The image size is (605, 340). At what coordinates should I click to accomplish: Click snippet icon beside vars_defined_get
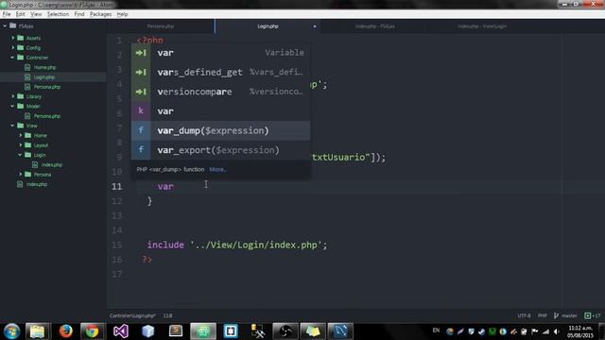tap(141, 72)
